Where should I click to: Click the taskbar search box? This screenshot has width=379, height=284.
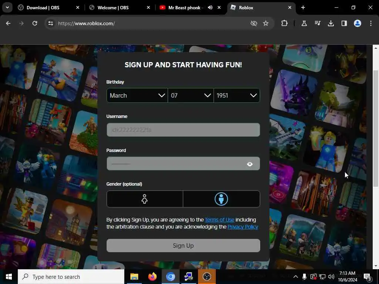(71, 277)
